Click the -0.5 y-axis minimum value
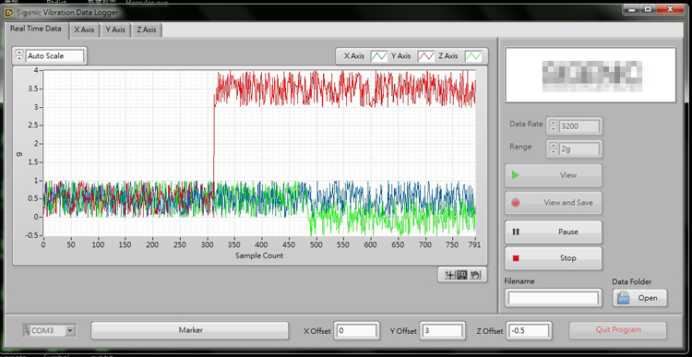Image resolution: width=692 pixels, height=357 pixels. coord(32,235)
